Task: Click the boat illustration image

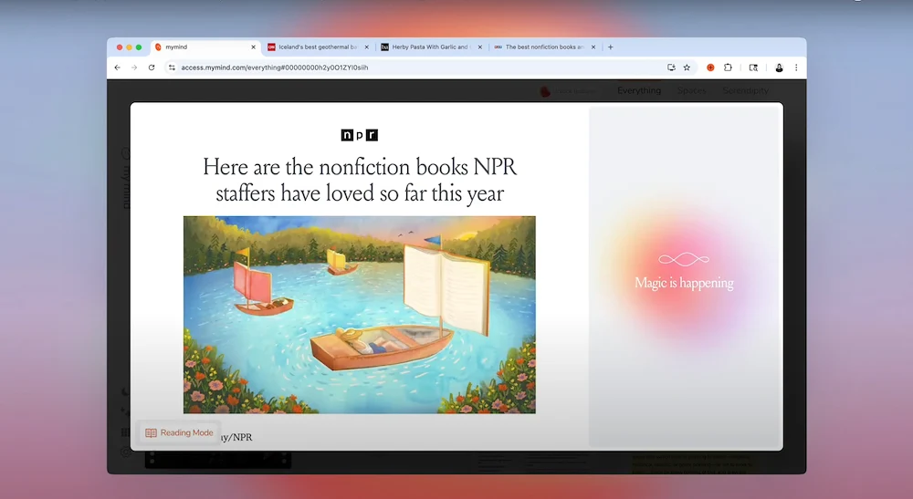Action: [x=359, y=315]
